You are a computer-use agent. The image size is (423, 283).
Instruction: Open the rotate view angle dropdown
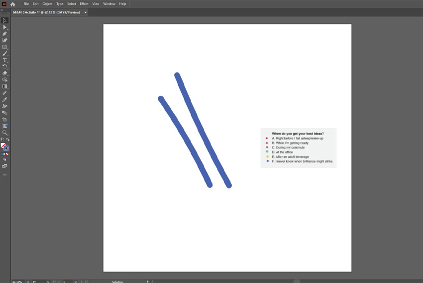(48, 282)
